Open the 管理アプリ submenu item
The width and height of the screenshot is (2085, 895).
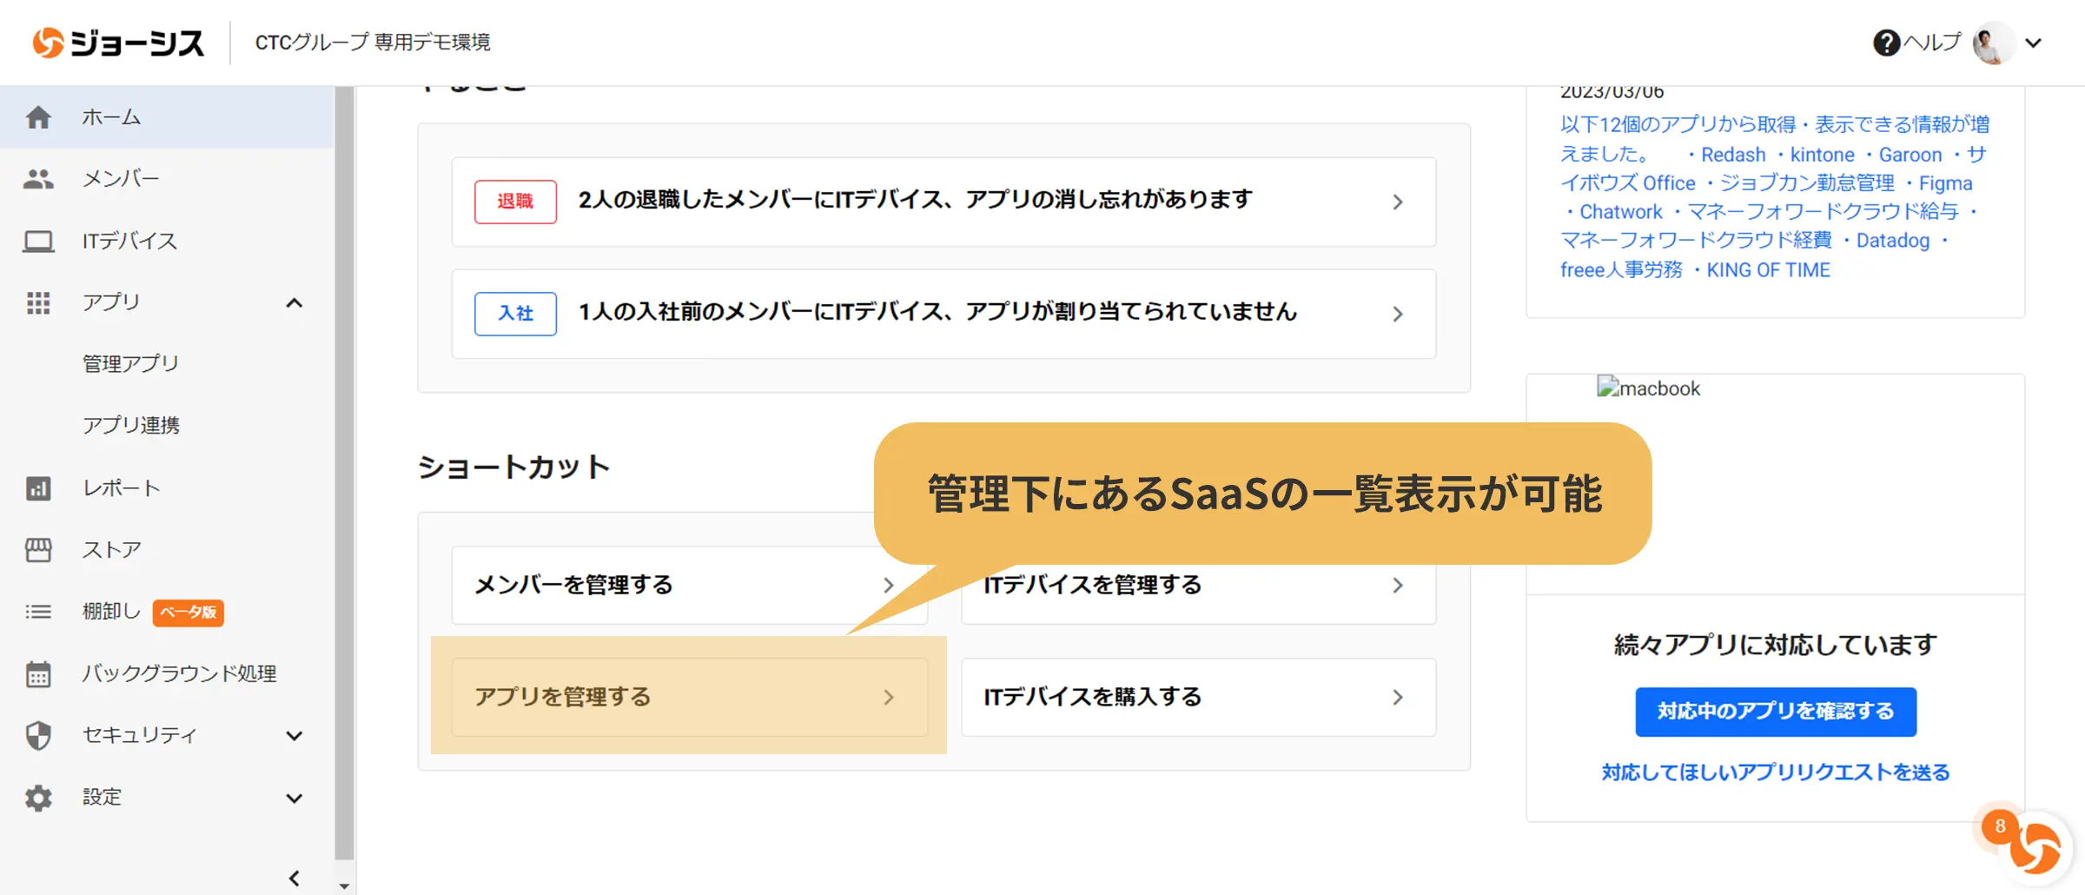click(x=131, y=363)
